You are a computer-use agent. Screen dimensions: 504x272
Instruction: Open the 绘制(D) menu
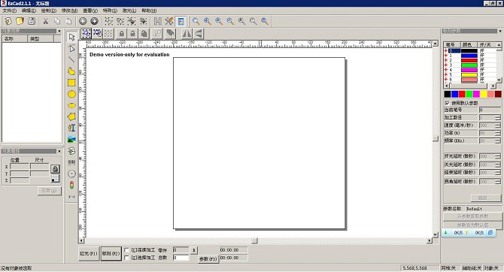(49, 11)
